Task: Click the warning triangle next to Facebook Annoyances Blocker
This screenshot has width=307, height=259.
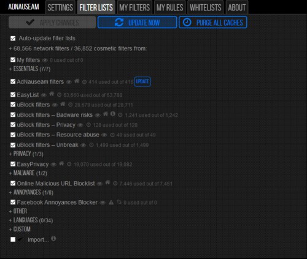Action: click(x=111, y=203)
